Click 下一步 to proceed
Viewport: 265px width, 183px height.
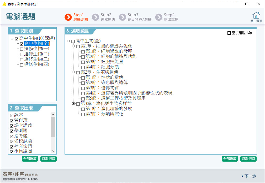click(249, 176)
